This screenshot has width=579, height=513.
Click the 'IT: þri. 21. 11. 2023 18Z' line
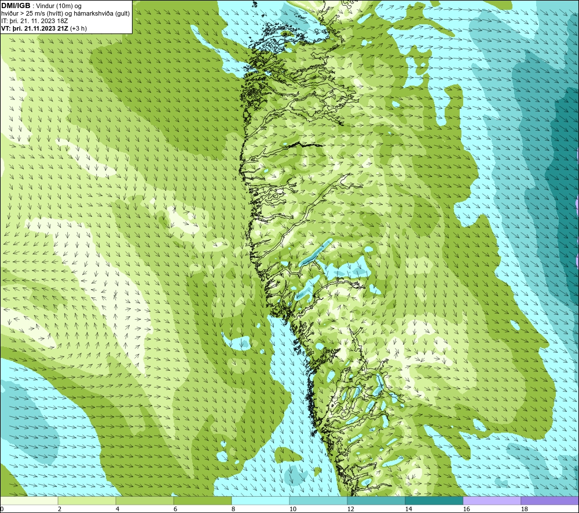(34, 21)
